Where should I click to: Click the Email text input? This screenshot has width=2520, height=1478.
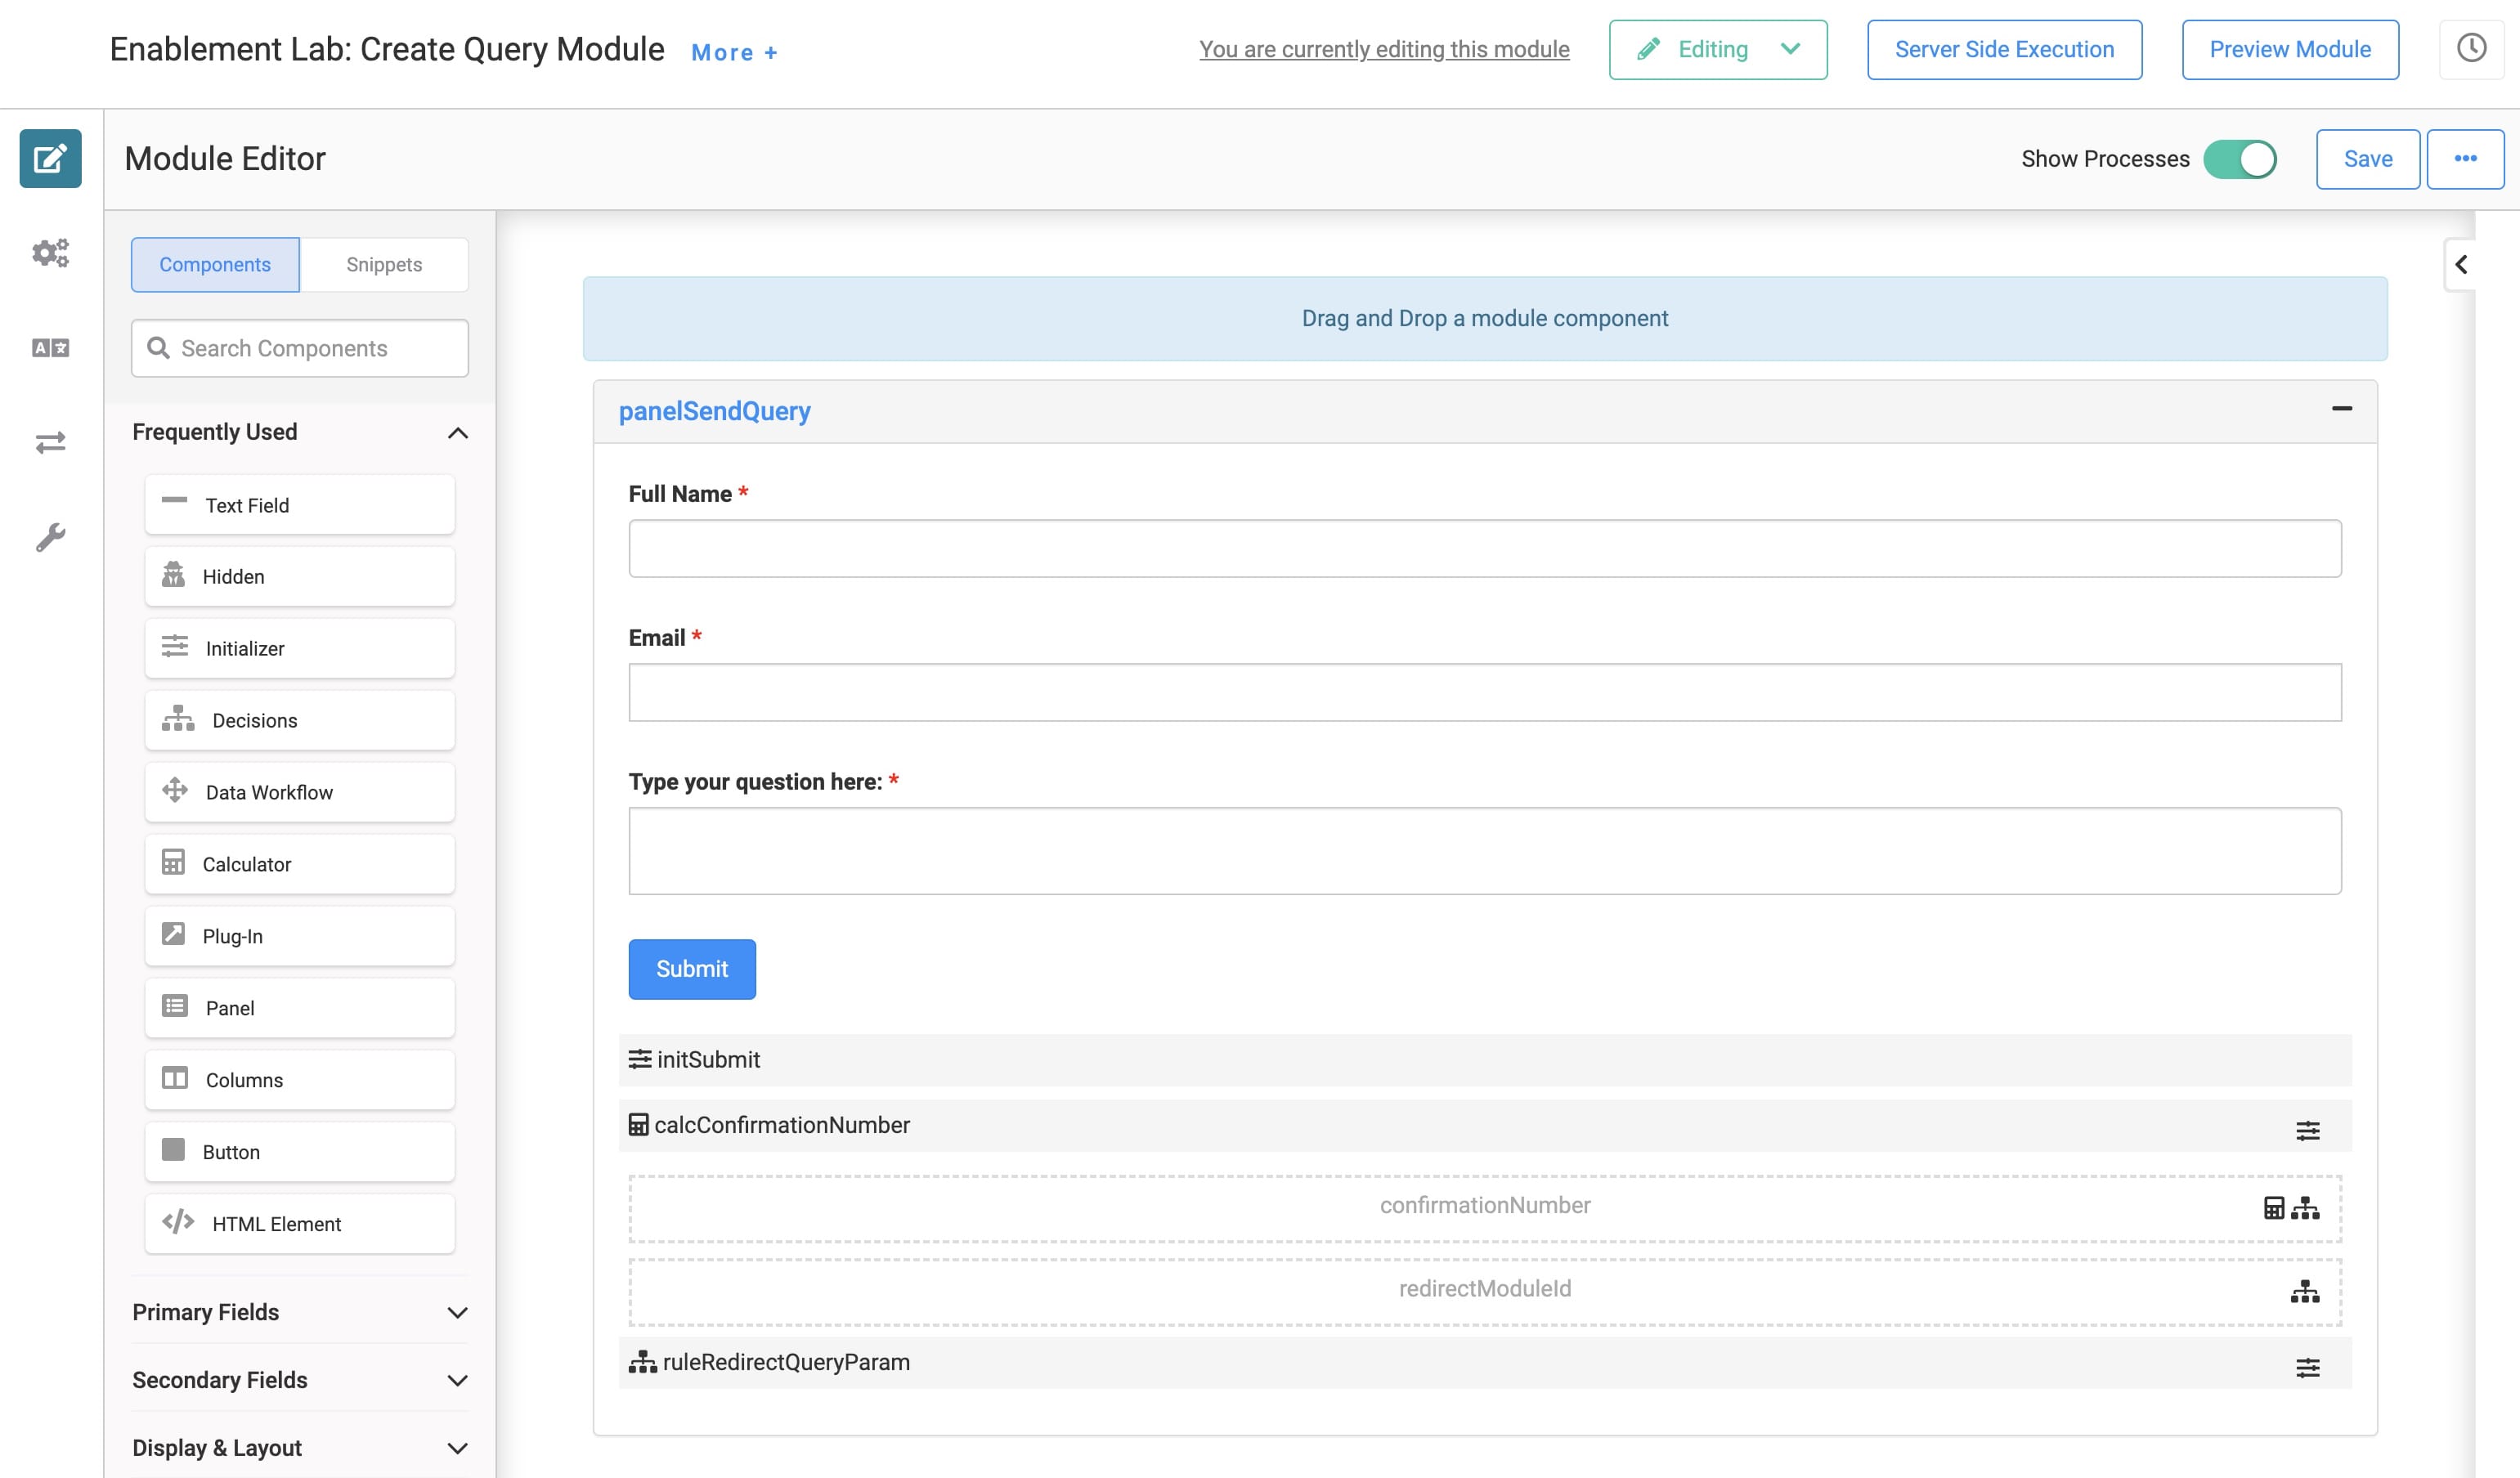[x=1485, y=692]
